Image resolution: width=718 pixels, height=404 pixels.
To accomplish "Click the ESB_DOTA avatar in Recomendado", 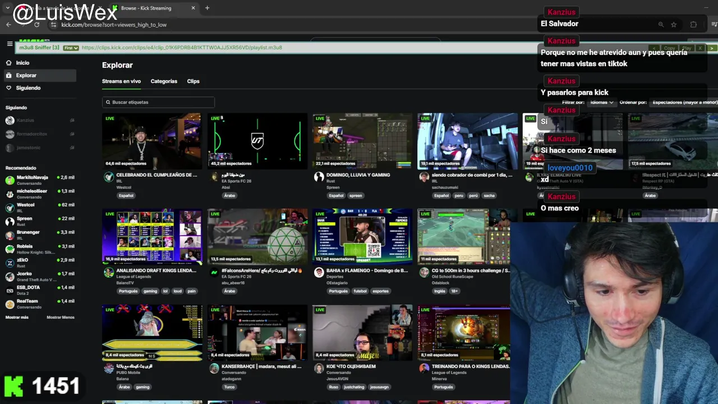I will (x=10, y=290).
